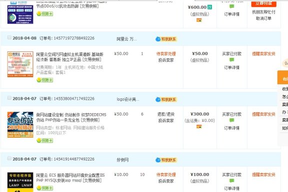
Task: Click order number 145771972788492226
Action: tap(74, 38)
